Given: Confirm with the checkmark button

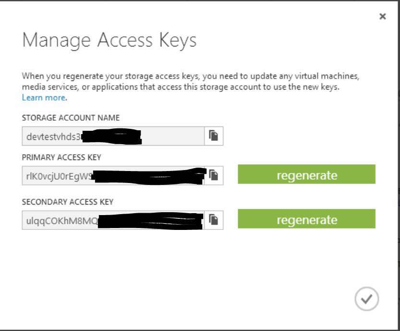Looking at the screenshot, I should tap(366, 299).
